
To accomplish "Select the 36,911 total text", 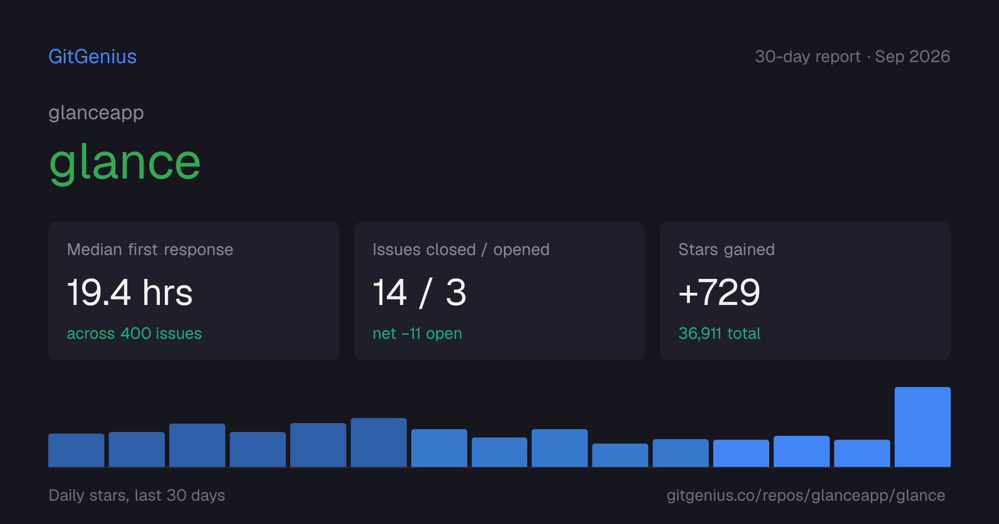I will coord(719,333).
